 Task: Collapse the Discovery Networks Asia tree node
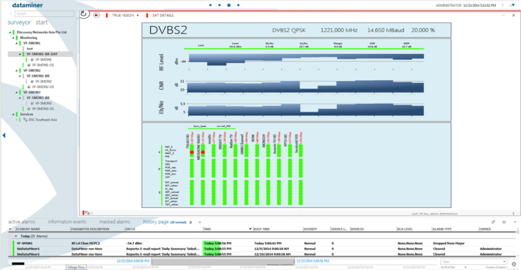(x=10, y=32)
